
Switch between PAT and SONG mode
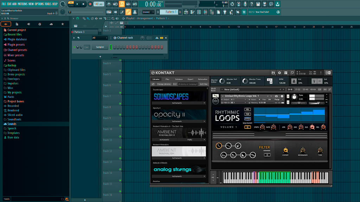(71, 4)
